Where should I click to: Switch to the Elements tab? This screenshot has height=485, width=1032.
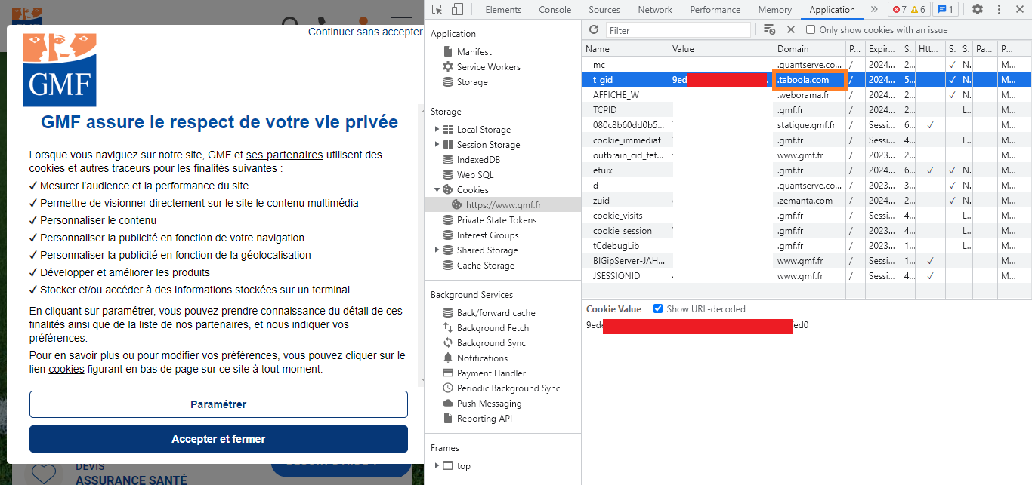(x=503, y=10)
